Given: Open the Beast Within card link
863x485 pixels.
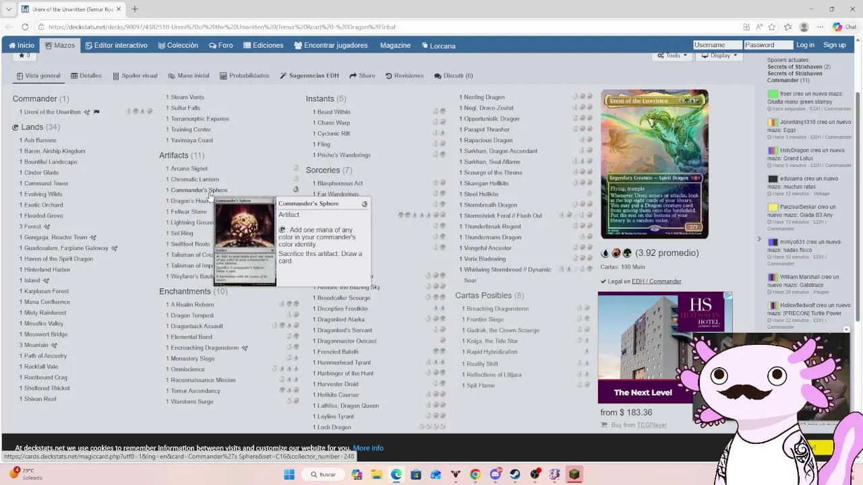Looking at the screenshot, I should pyautogui.click(x=334, y=112).
